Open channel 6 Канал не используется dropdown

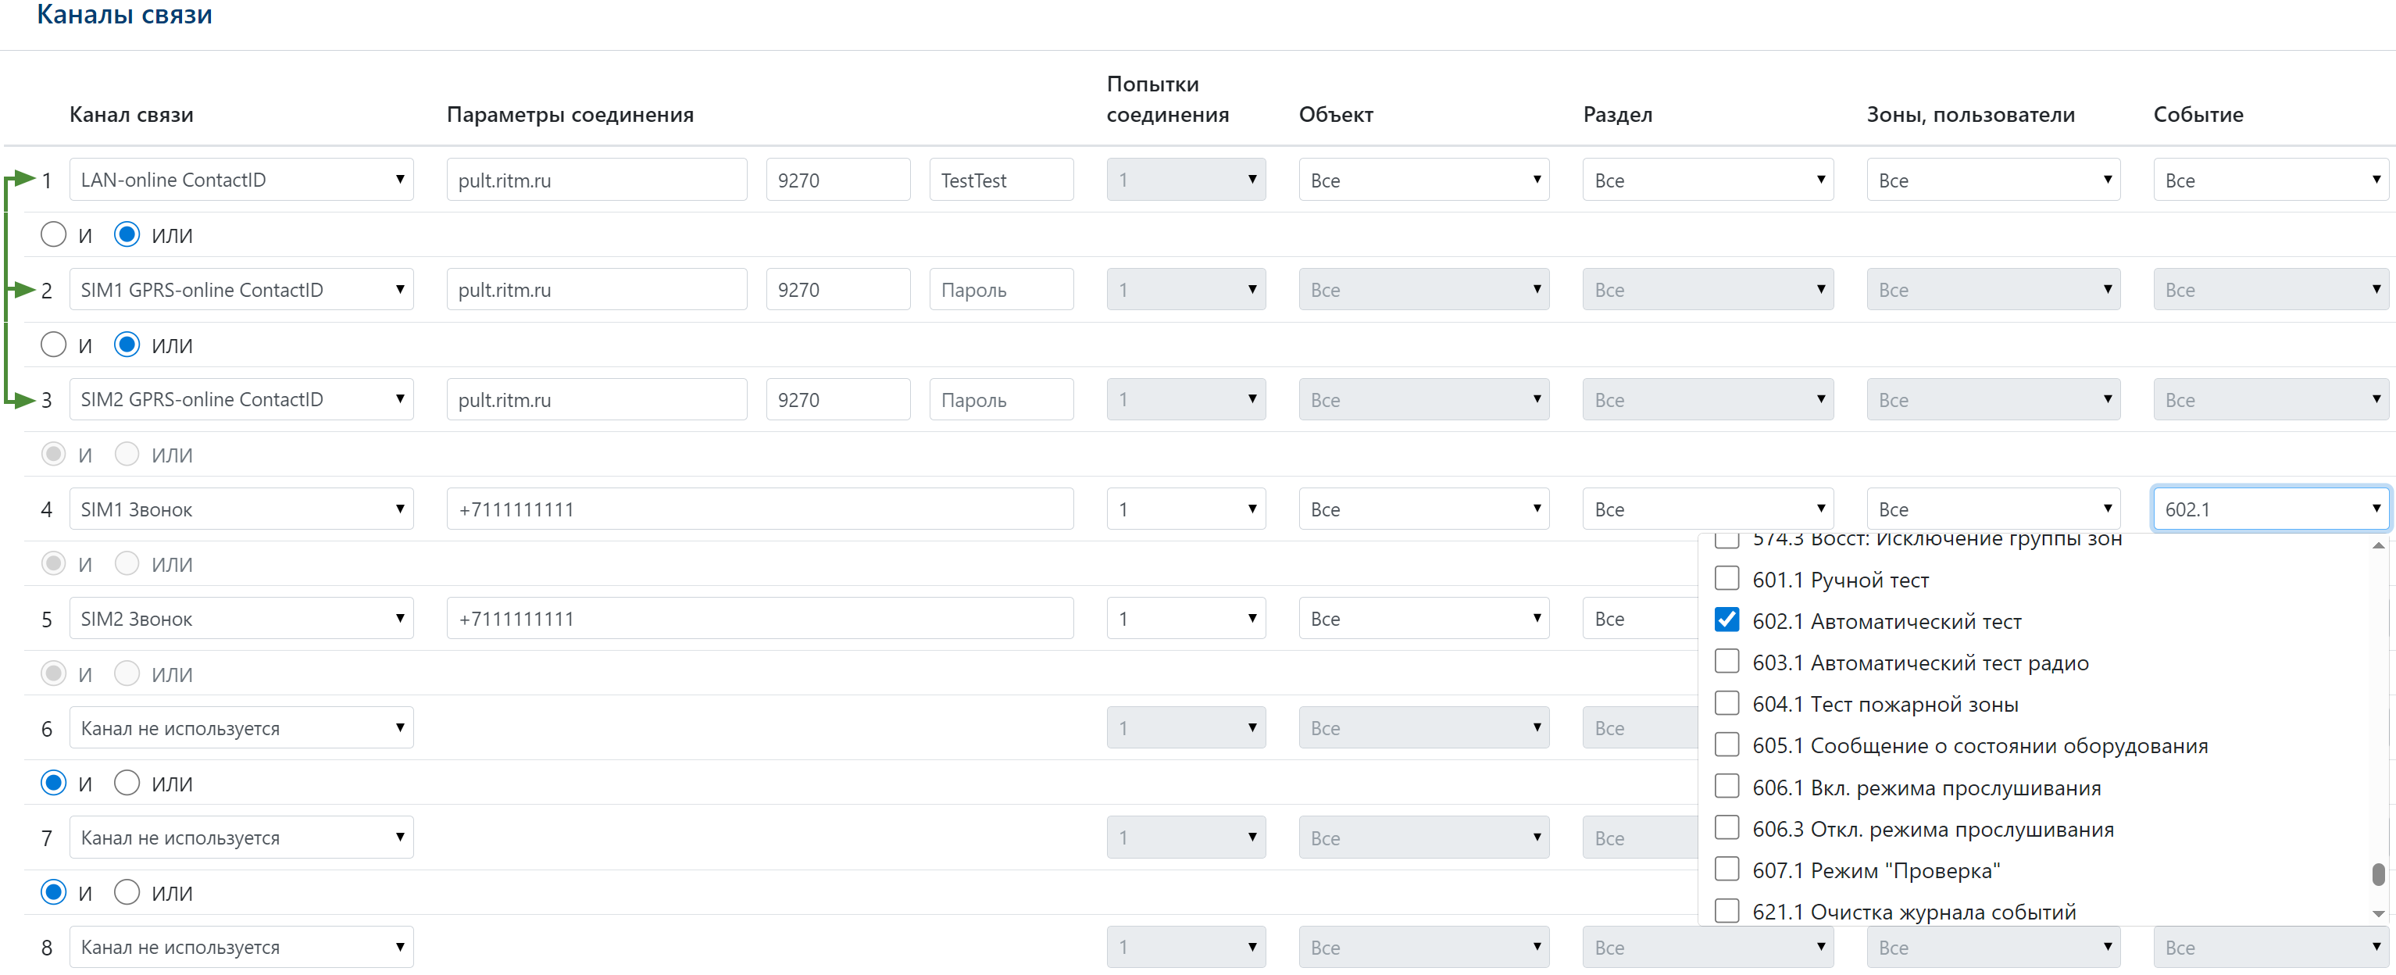(241, 727)
